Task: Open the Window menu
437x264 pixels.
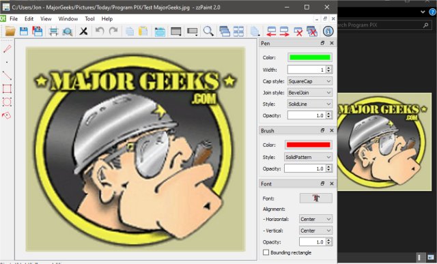Action: 68,18
